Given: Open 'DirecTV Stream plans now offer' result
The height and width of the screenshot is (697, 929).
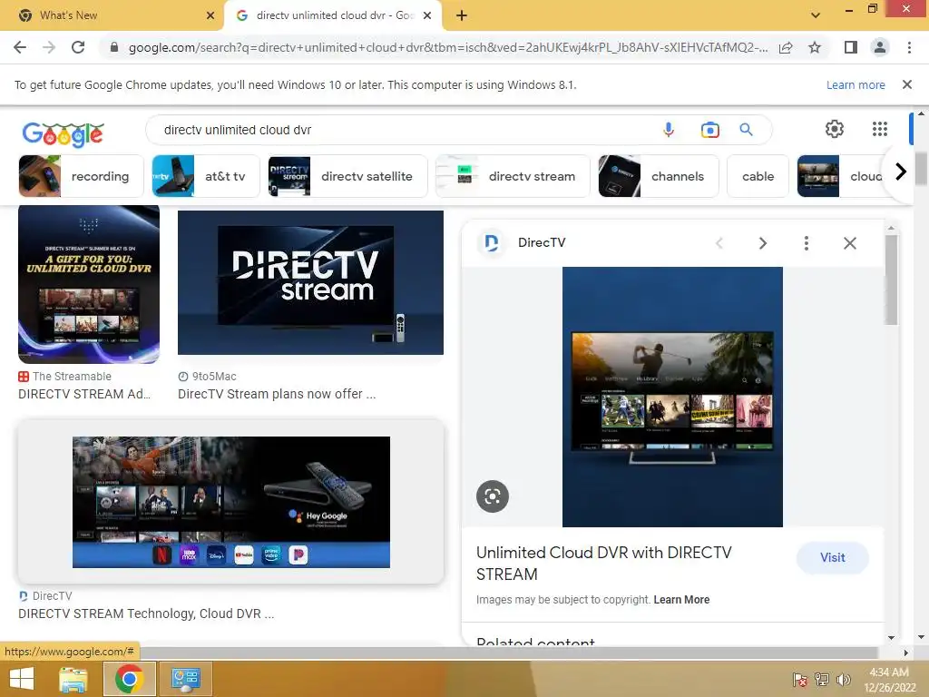Looking at the screenshot, I should pos(277,394).
